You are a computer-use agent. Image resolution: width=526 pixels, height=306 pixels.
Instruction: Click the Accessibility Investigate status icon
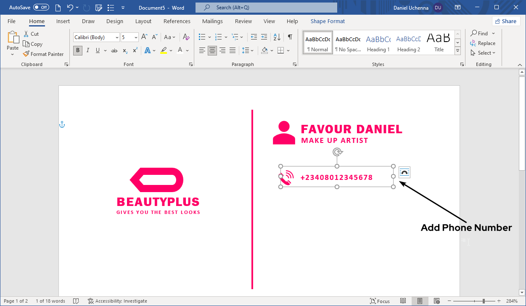[90, 301]
